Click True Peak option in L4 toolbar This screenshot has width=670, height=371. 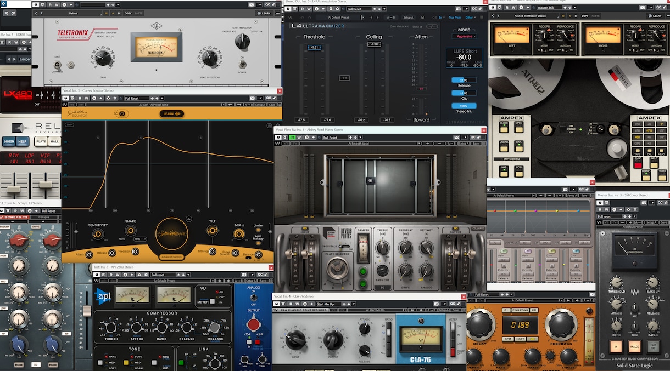coord(454,16)
